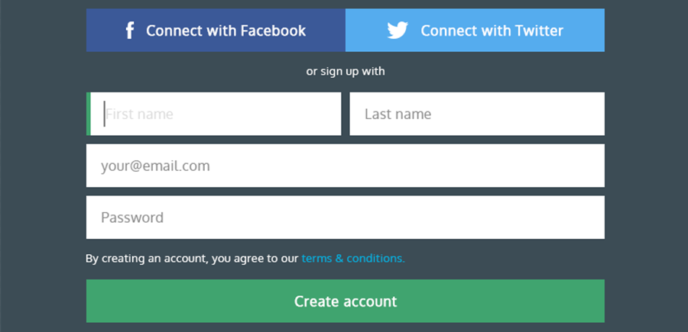The height and width of the screenshot is (332, 688).
Task: Click the 'By creating an account' agreement text
Action: coord(191,258)
